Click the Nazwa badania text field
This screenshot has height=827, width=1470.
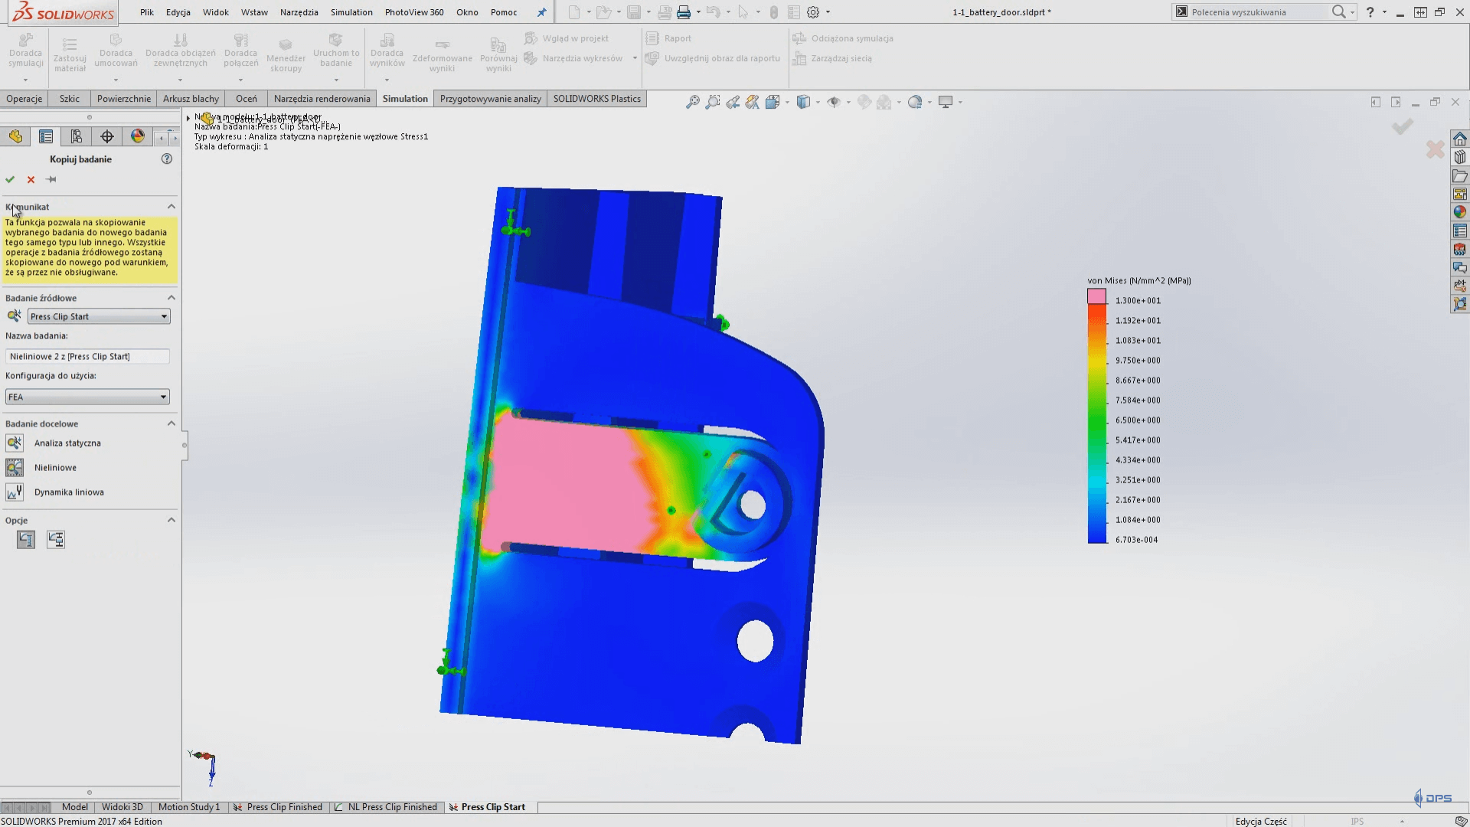point(87,356)
